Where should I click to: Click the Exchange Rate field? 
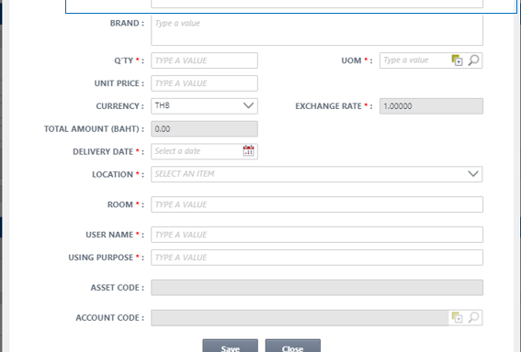431,106
